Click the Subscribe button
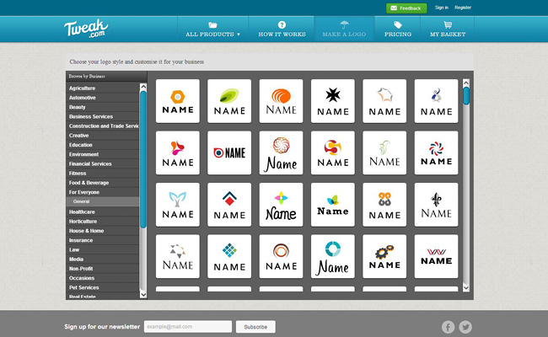Viewport: 548px width, 337px height. pyautogui.click(x=255, y=327)
